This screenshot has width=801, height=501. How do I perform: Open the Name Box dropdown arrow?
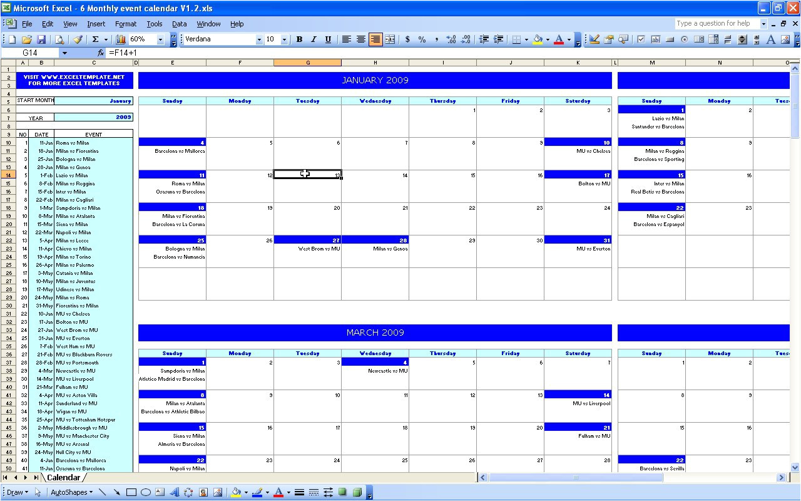point(64,53)
